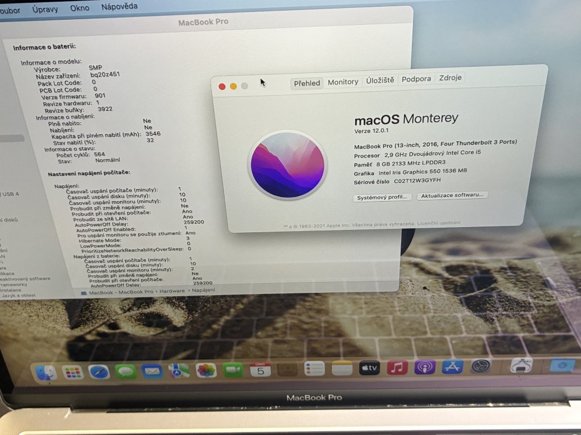This screenshot has width=581, height=435.
Task: Select Jazyk a oblast in sidebar
Action: coord(19,296)
